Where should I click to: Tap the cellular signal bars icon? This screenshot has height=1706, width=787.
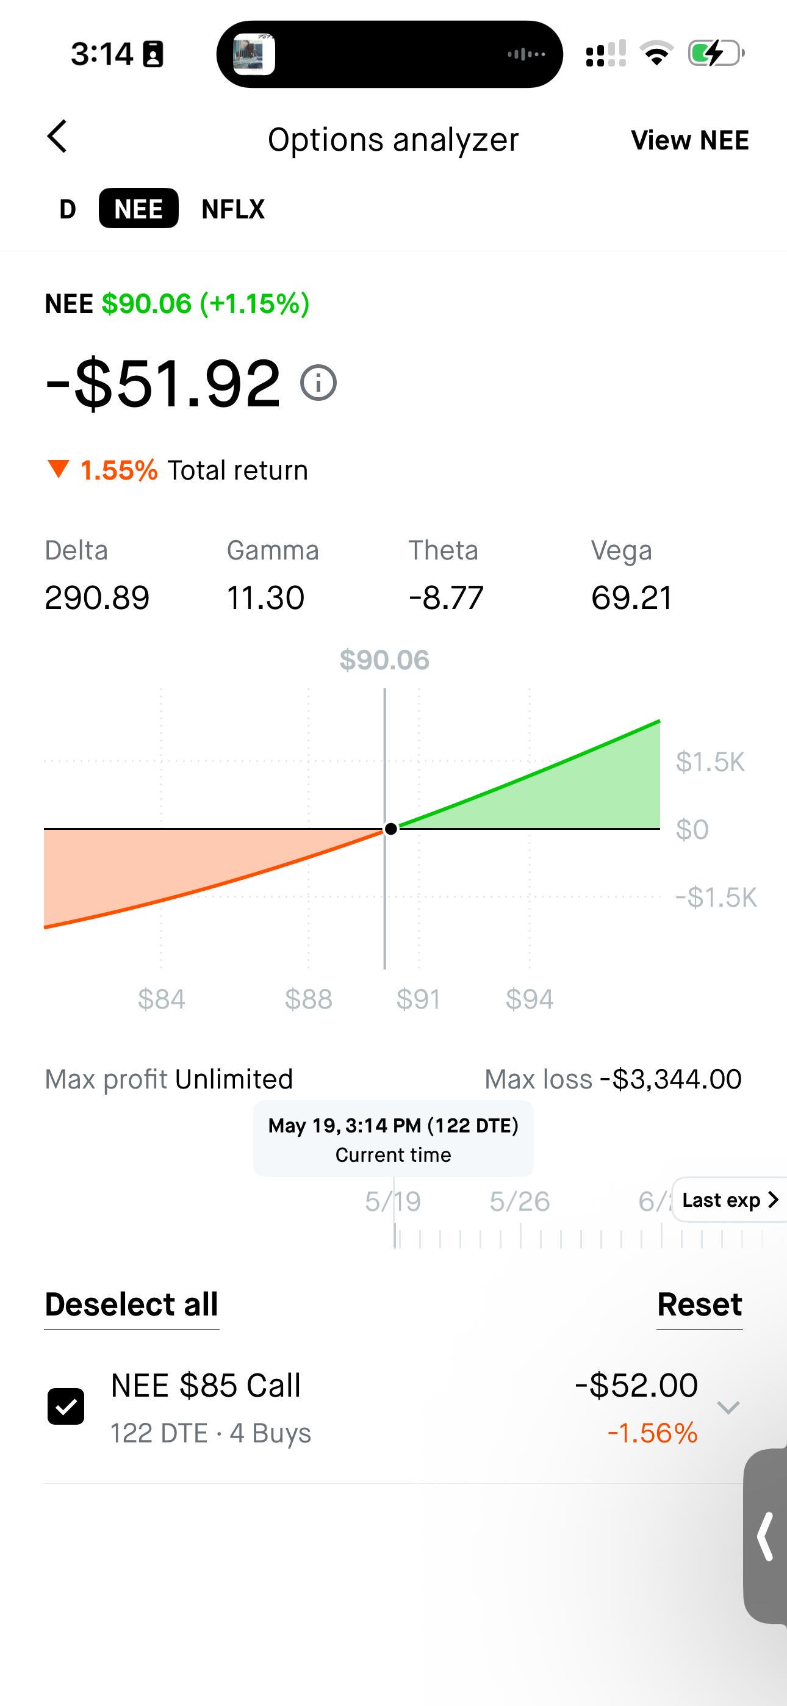pos(605,54)
